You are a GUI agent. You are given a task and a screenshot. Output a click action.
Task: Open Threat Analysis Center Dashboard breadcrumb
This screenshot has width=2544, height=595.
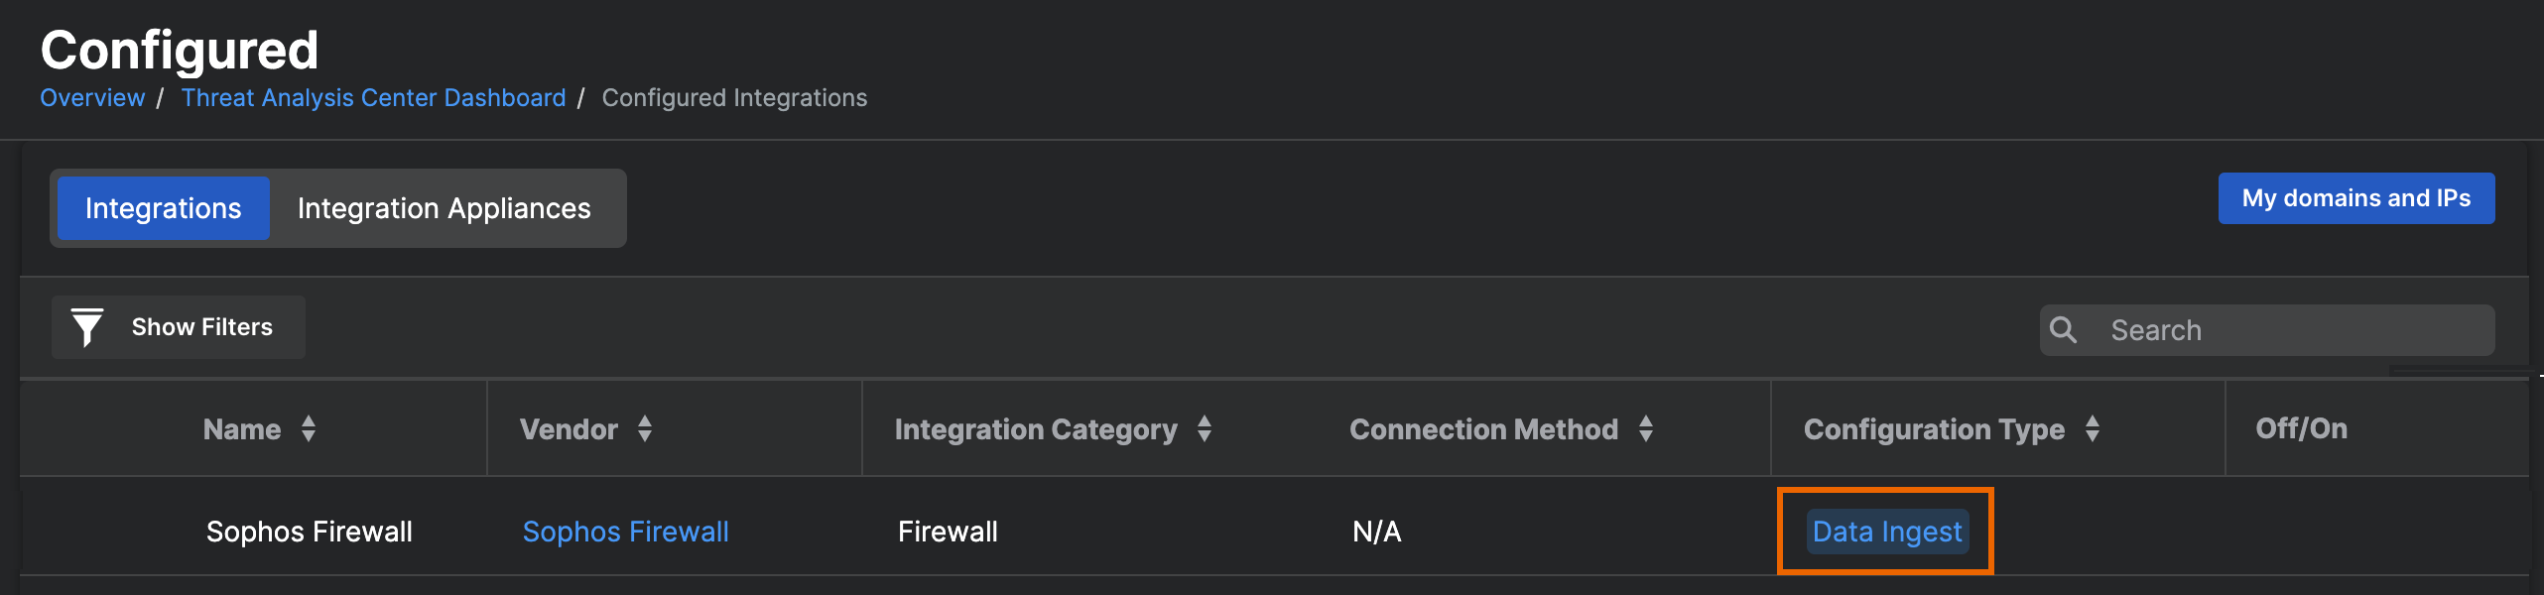click(x=373, y=97)
